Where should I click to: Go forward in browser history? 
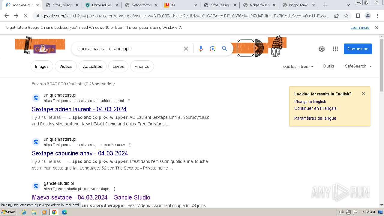point(16,16)
